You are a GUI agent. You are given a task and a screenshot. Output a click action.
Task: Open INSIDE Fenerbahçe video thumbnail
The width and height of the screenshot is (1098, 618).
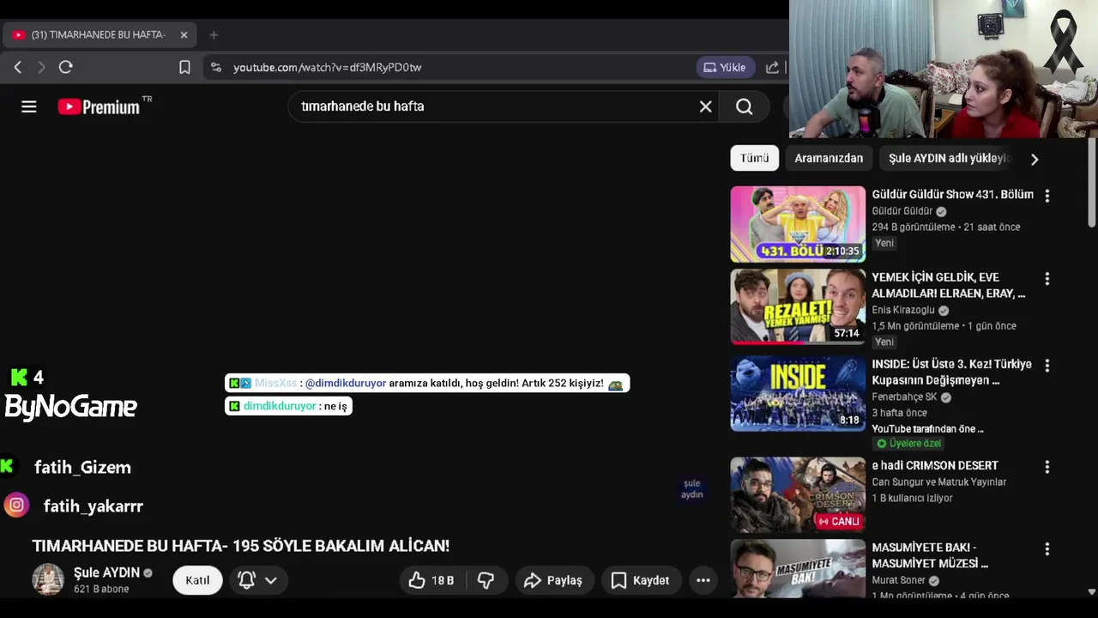[798, 393]
